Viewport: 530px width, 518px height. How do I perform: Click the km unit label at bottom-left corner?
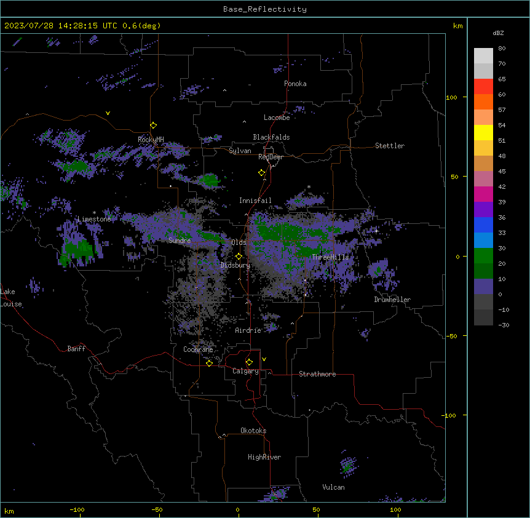pyautogui.click(x=9, y=511)
